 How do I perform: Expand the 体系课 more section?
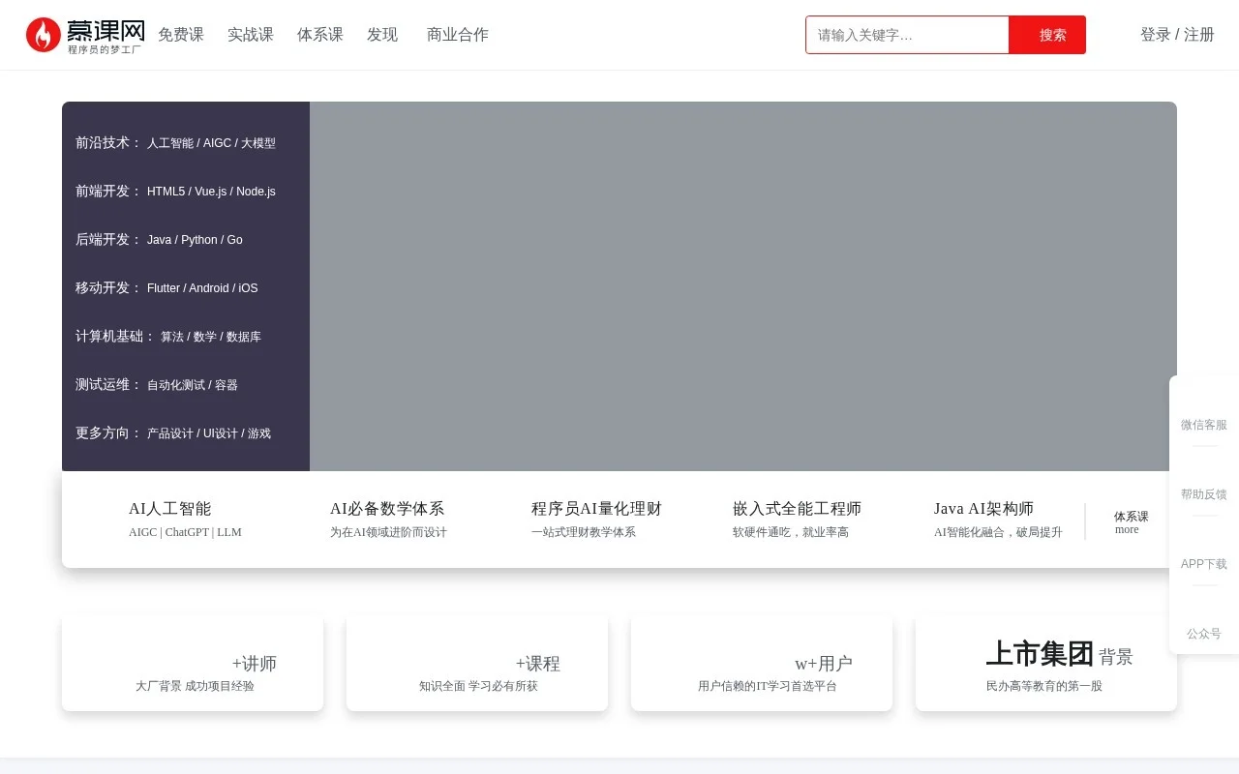[1129, 522]
